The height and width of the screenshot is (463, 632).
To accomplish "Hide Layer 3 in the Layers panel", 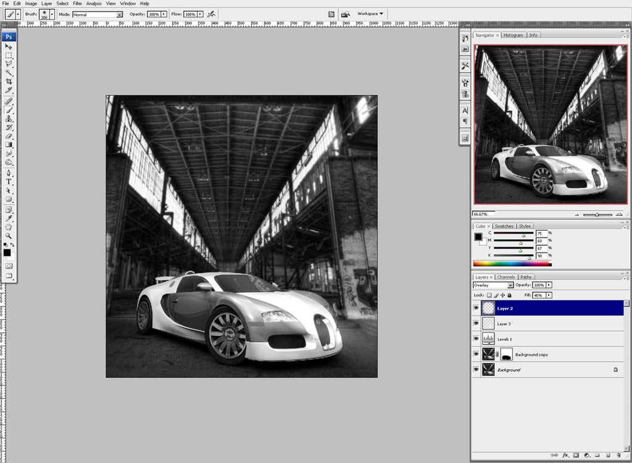I will tap(476, 323).
